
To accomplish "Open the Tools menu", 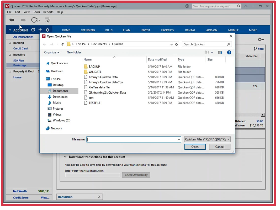I will coord(36,12).
